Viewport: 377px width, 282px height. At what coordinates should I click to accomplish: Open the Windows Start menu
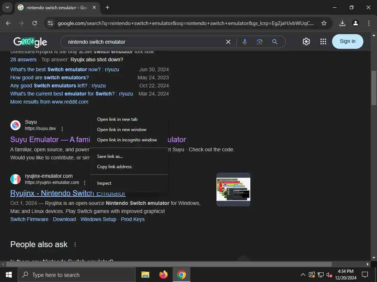[x=9, y=275]
